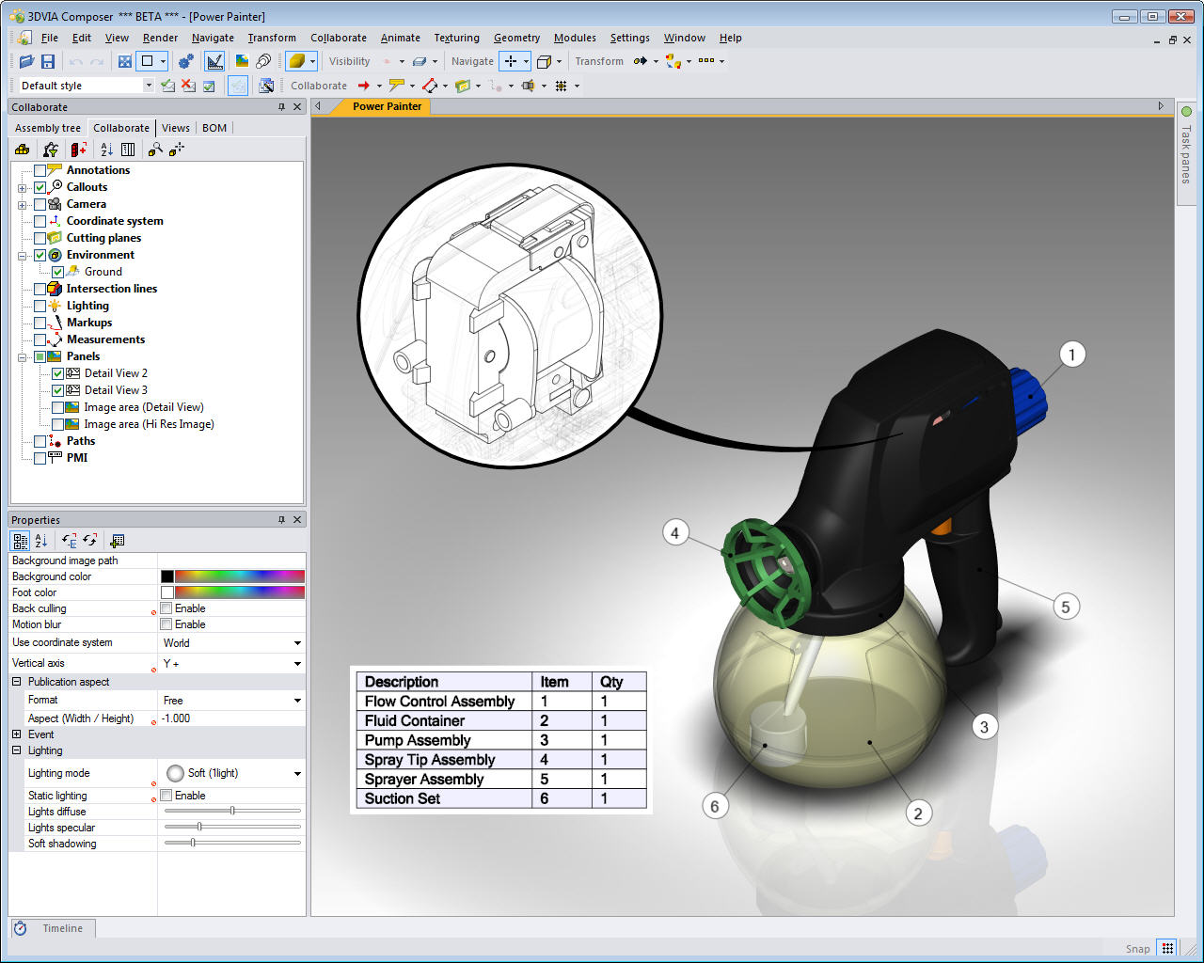This screenshot has height=963, width=1204.
Task: Check the Lighting item in the tree
Action: pyautogui.click(x=40, y=306)
